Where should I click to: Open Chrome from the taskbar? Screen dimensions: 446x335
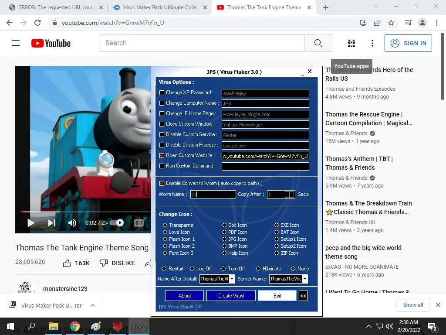coord(74,326)
